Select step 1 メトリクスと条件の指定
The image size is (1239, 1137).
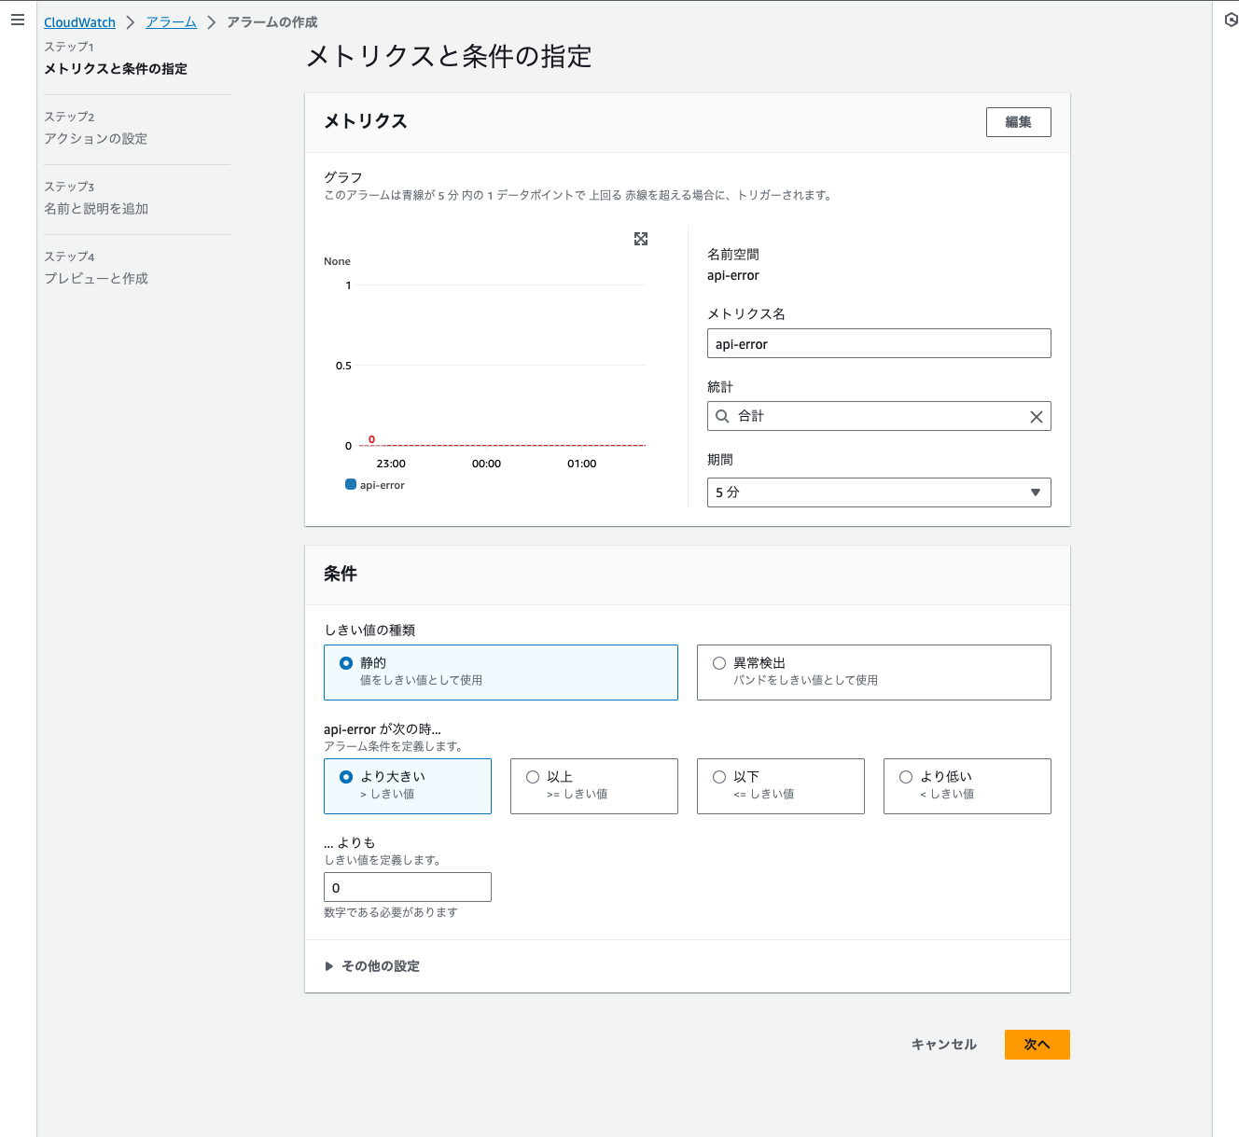coord(116,69)
